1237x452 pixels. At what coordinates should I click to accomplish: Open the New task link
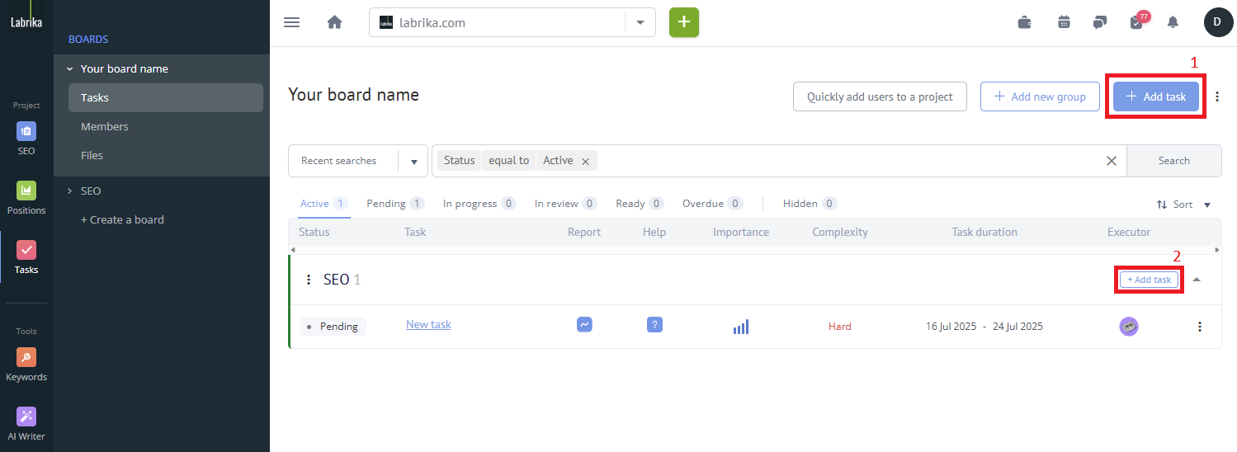pos(428,325)
